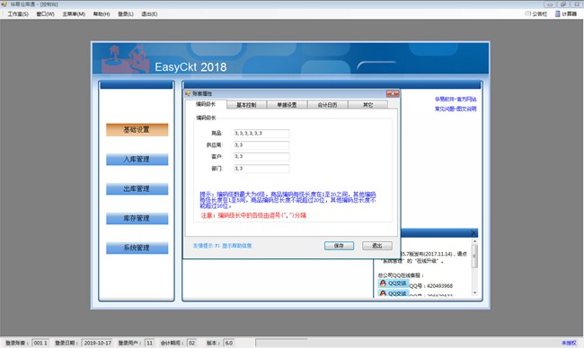Open the 登录(L) menu

[x=126, y=14]
